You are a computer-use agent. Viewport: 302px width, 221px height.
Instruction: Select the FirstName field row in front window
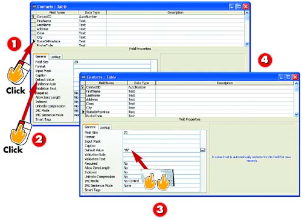click(187, 91)
